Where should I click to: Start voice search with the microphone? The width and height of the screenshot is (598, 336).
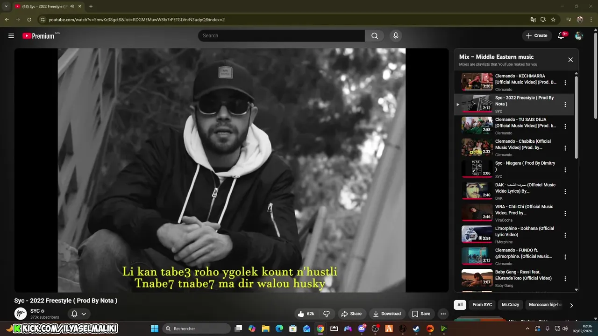click(x=396, y=36)
